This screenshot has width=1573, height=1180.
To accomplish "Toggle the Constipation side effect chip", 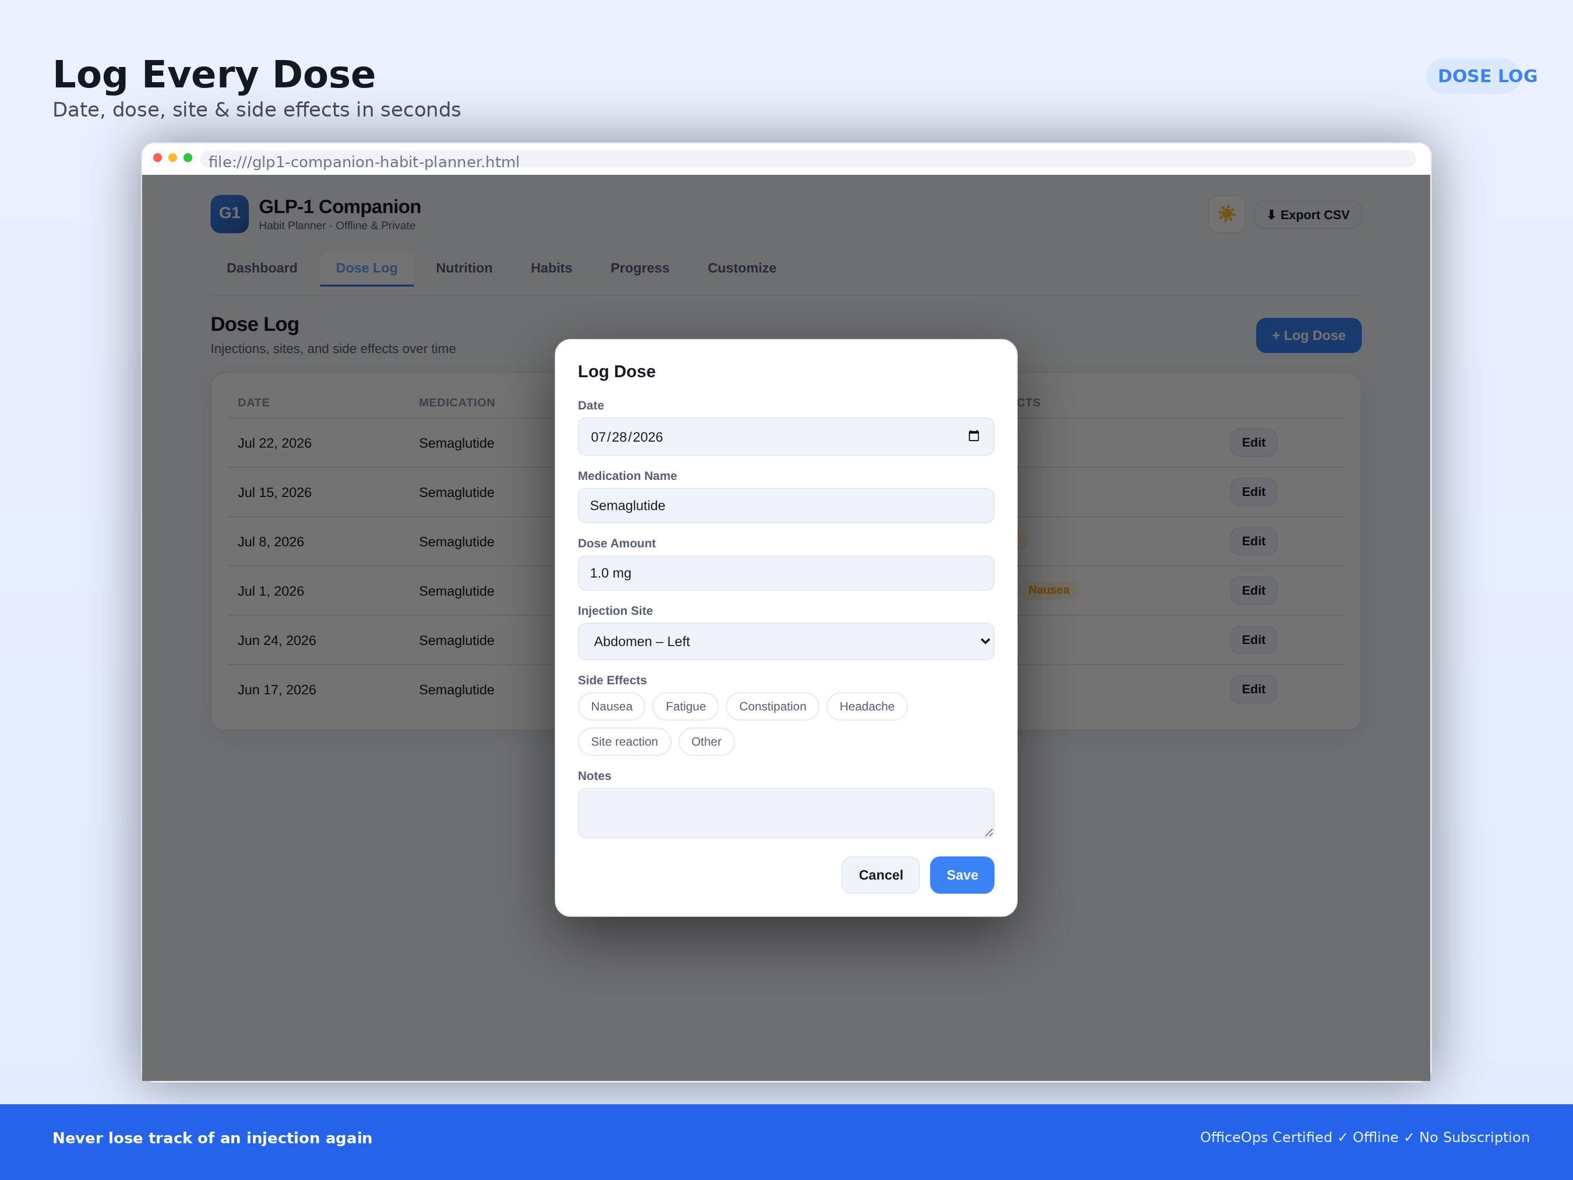I will [773, 706].
